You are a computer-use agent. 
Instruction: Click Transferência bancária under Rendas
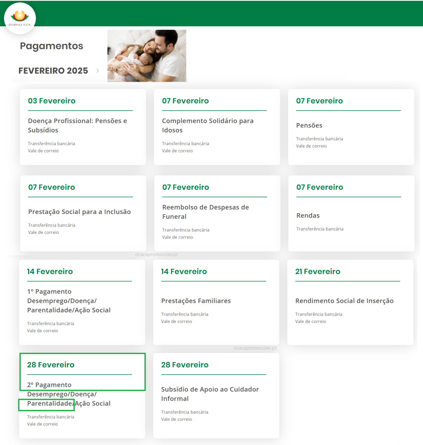tap(320, 229)
